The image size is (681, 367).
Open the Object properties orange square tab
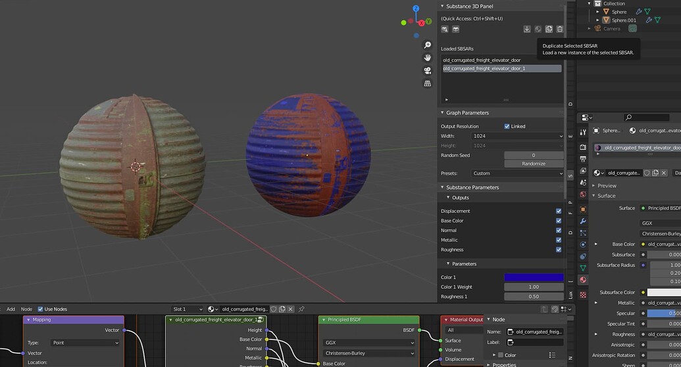click(583, 209)
